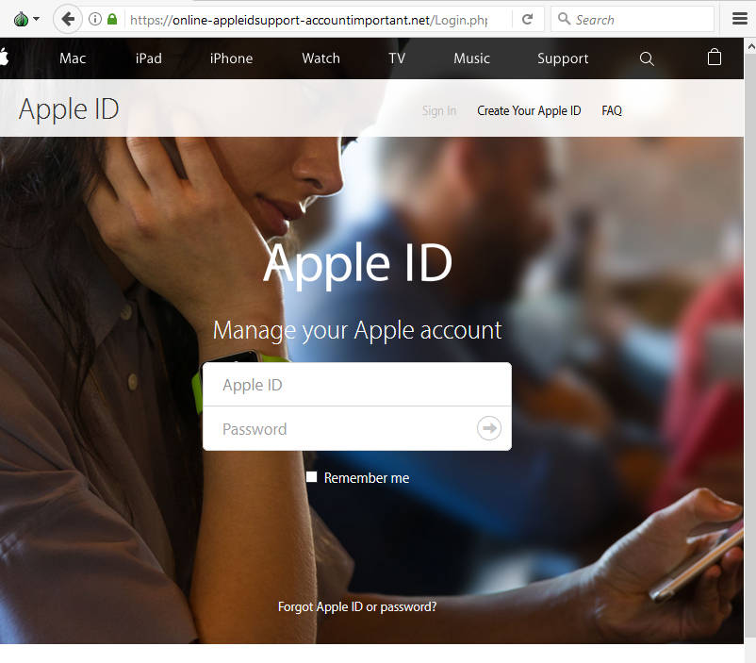This screenshot has height=663, width=756.
Task: Click the green padlock security icon
Action: 112,19
